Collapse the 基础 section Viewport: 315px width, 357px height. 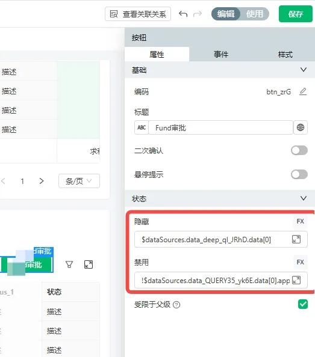coord(304,70)
